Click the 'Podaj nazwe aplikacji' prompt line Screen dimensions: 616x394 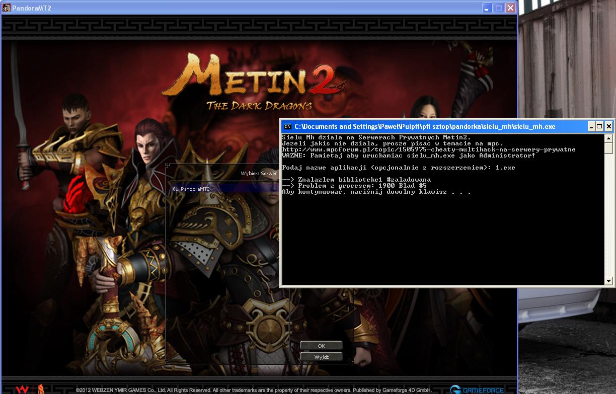pos(399,168)
